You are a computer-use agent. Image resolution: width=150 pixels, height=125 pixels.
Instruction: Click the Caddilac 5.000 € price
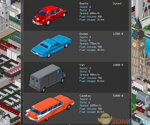pyautogui.click(x=118, y=96)
